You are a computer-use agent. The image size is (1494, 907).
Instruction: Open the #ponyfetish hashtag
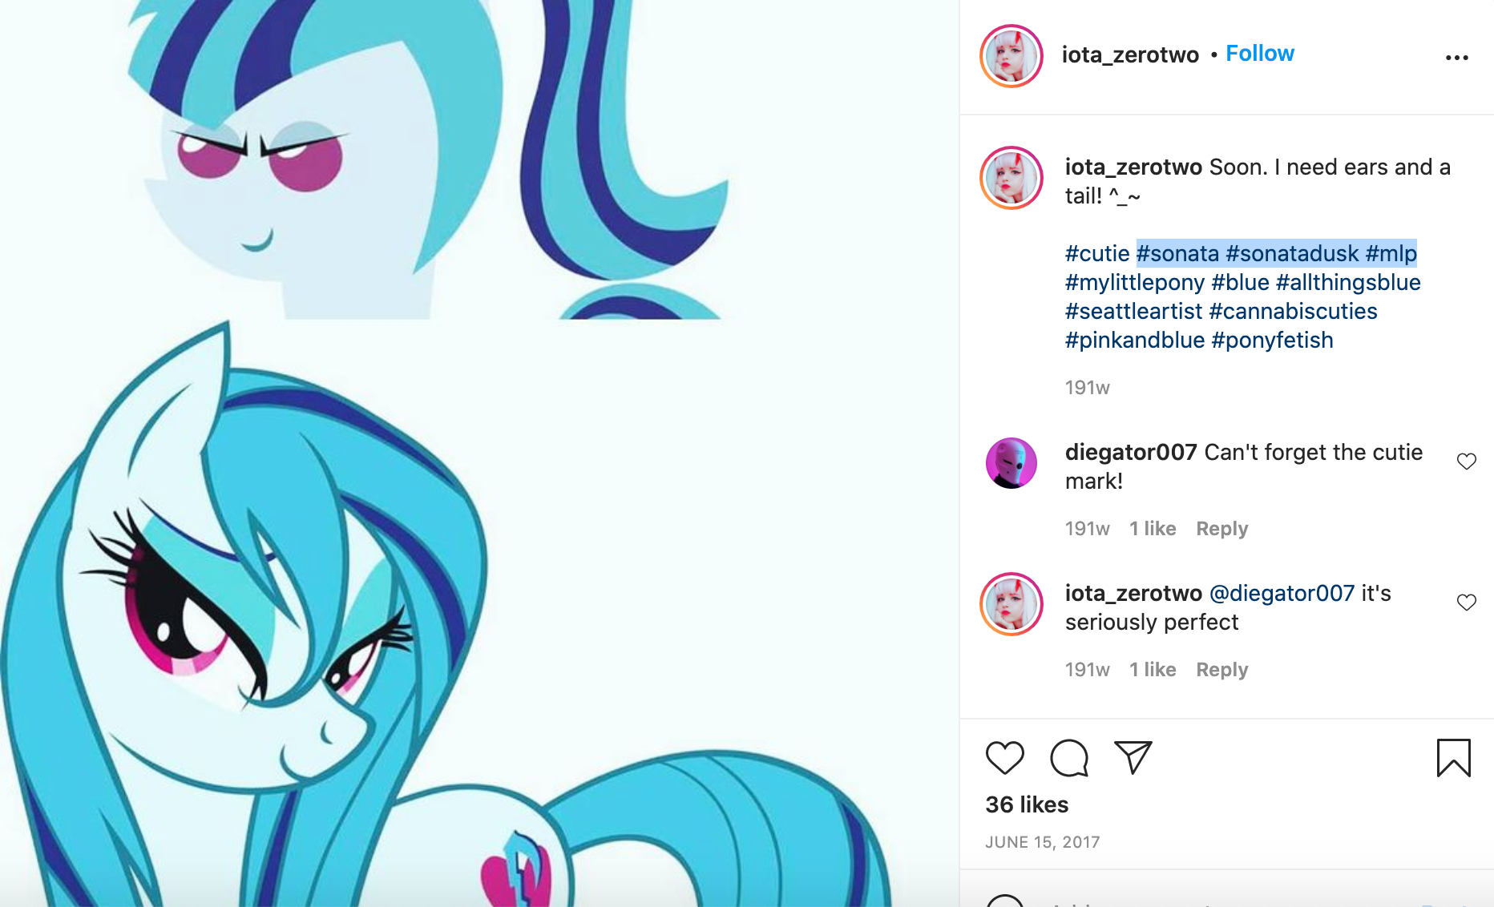tap(1272, 341)
